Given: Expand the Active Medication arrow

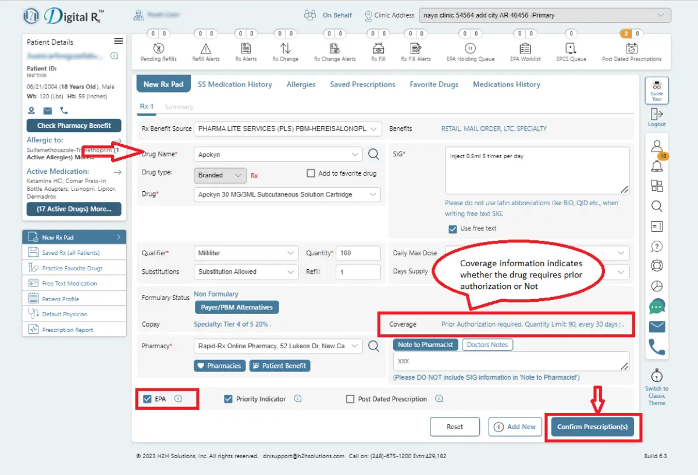Looking at the screenshot, I should [x=117, y=172].
